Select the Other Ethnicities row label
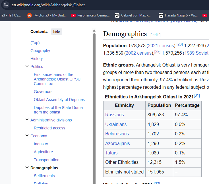 pos(124,162)
